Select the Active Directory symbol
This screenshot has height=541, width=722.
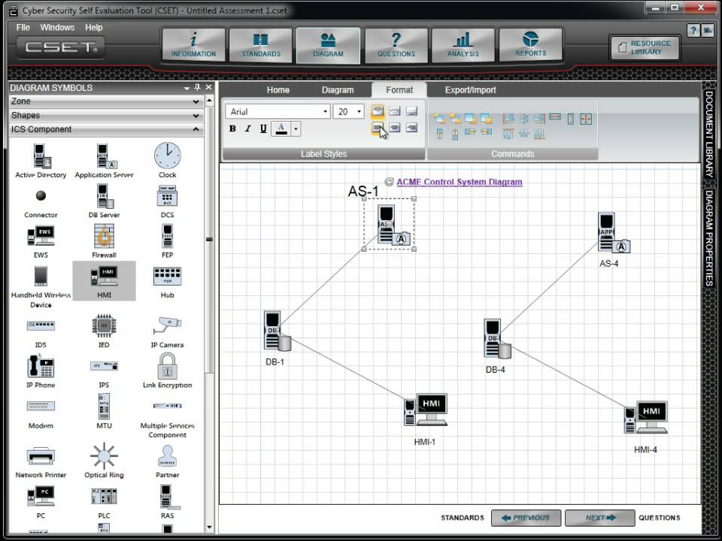pos(41,161)
